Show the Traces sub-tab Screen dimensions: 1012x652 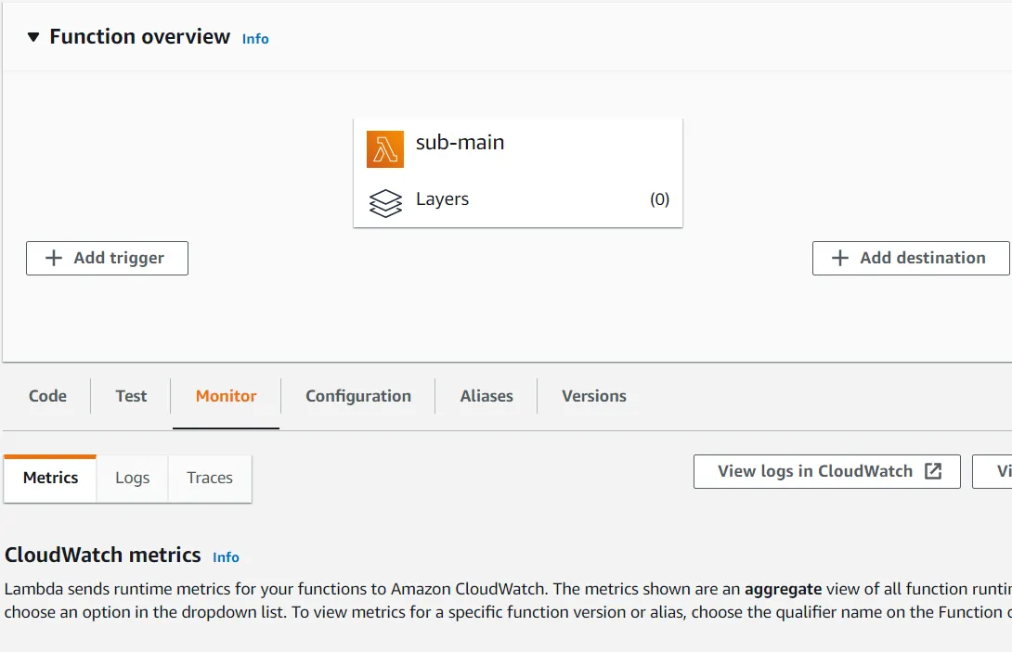tap(210, 478)
